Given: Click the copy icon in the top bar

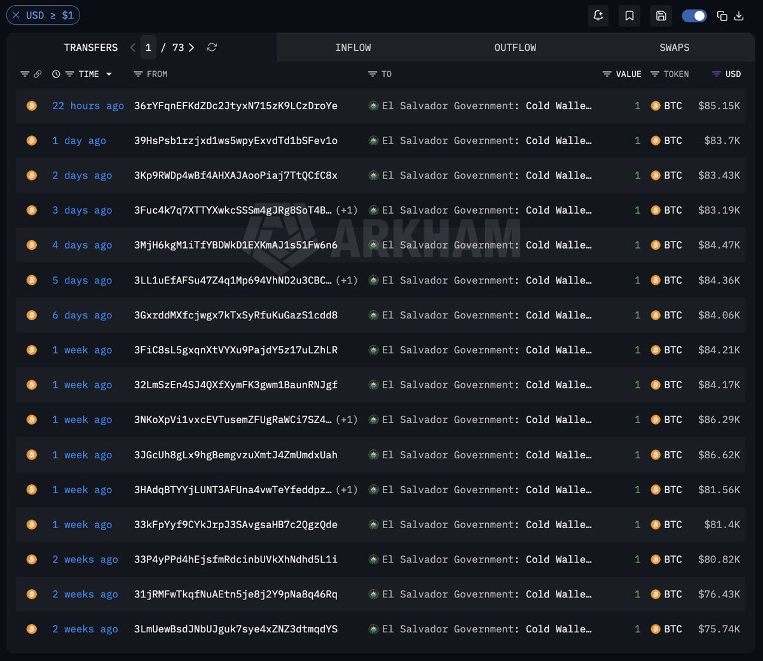Looking at the screenshot, I should (722, 16).
